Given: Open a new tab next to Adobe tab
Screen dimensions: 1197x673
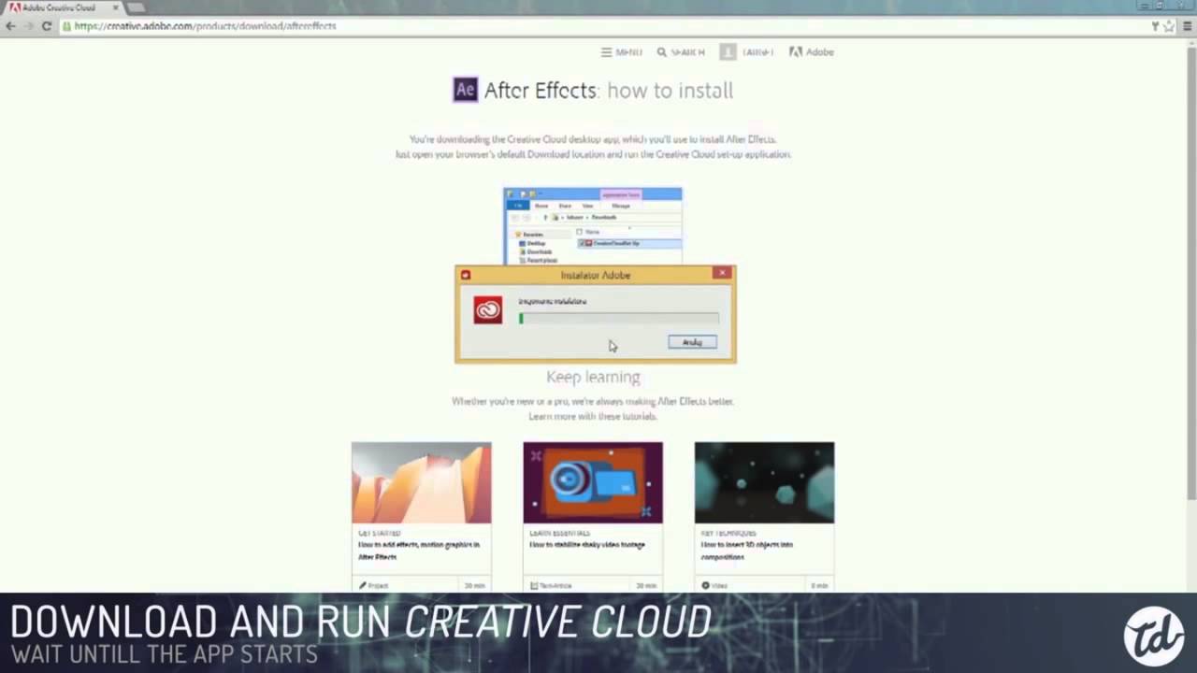Looking at the screenshot, I should (x=136, y=7).
